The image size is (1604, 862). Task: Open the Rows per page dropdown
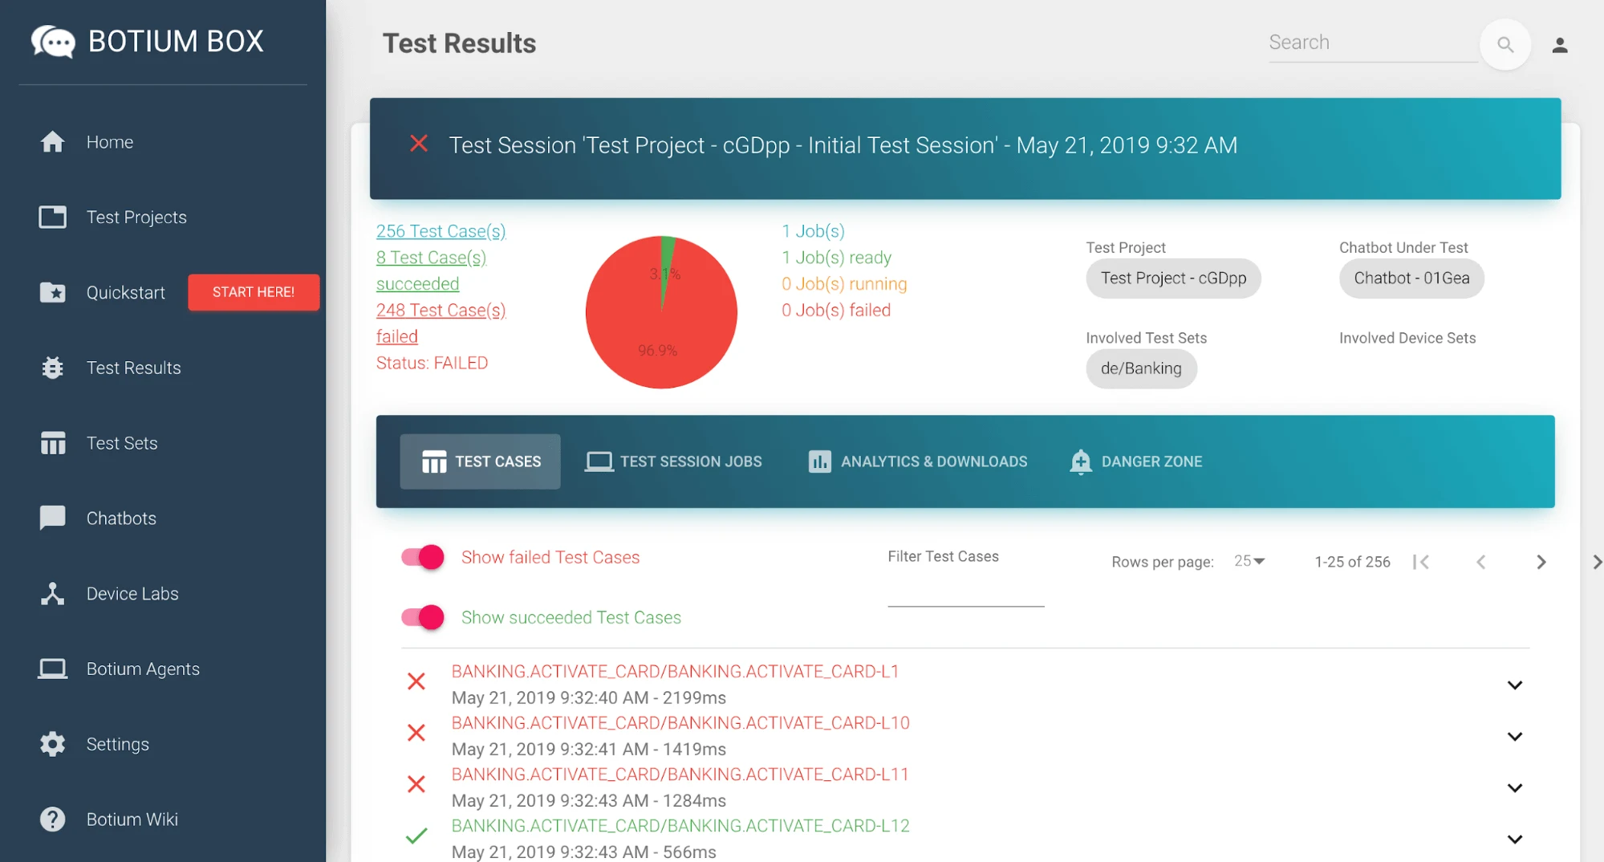(1247, 561)
